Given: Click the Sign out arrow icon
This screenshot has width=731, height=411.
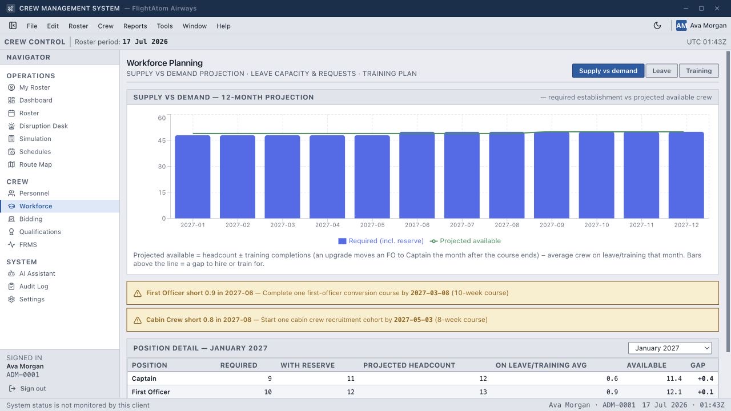Looking at the screenshot, I should click(13, 389).
